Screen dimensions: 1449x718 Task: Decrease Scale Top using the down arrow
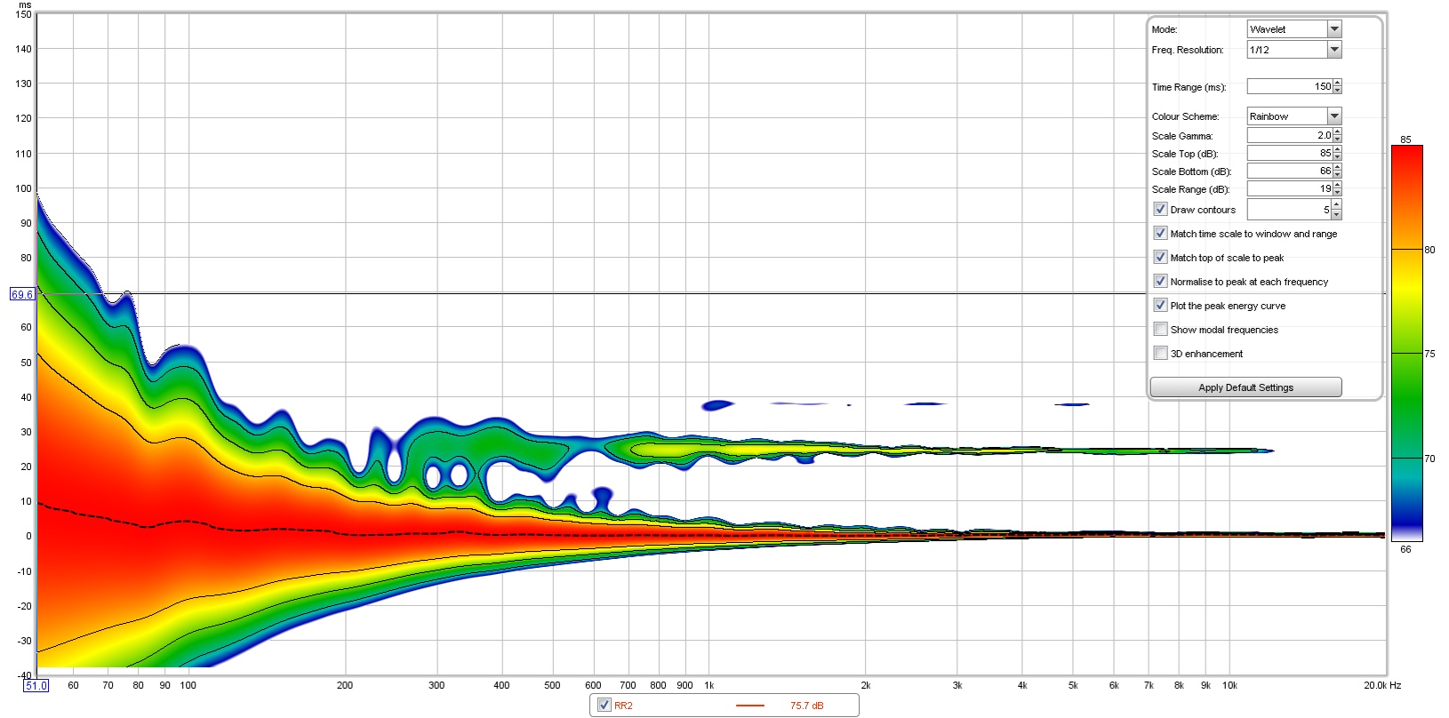click(1337, 156)
